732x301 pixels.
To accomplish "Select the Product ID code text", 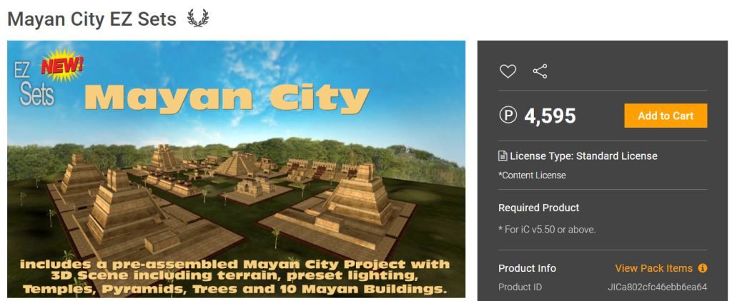I will [x=658, y=287].
